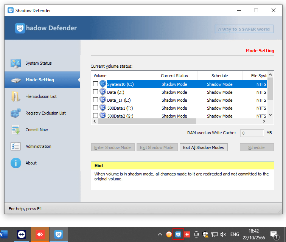Click Shadow Defender system tray icon

coord(178,234)
